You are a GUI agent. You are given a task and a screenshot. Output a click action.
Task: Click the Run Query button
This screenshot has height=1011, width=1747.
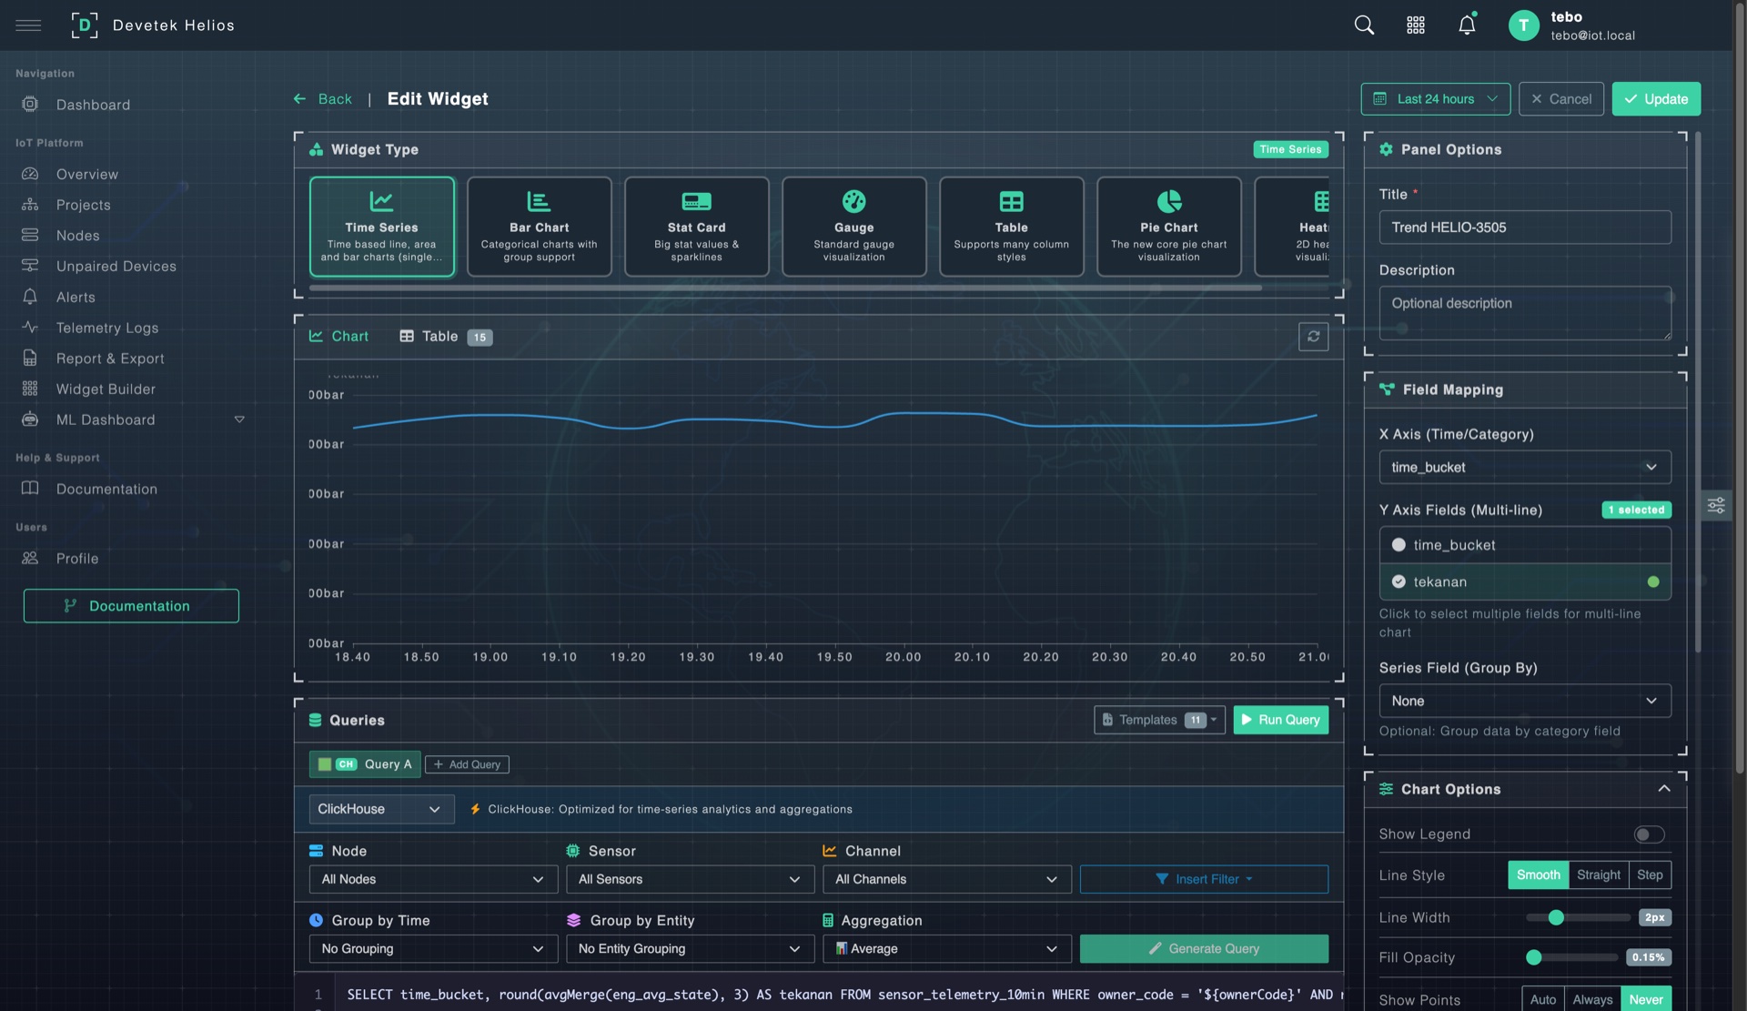[1280, 720]
